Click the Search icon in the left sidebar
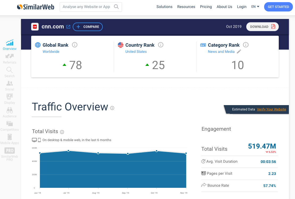This screenshot has width=295, height=199. click(9, 72)
